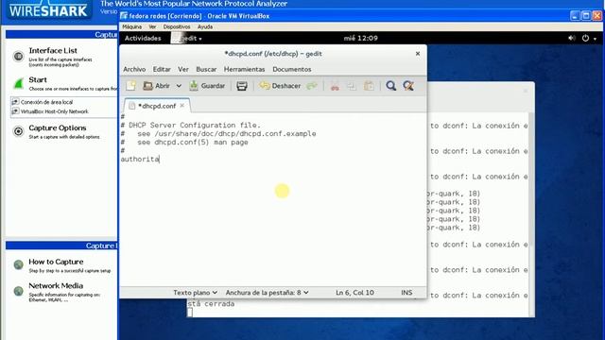The image size is (605, 340).
Task: Open VirtualBox Dispositivos menu
Action: (x=177, y=27)
